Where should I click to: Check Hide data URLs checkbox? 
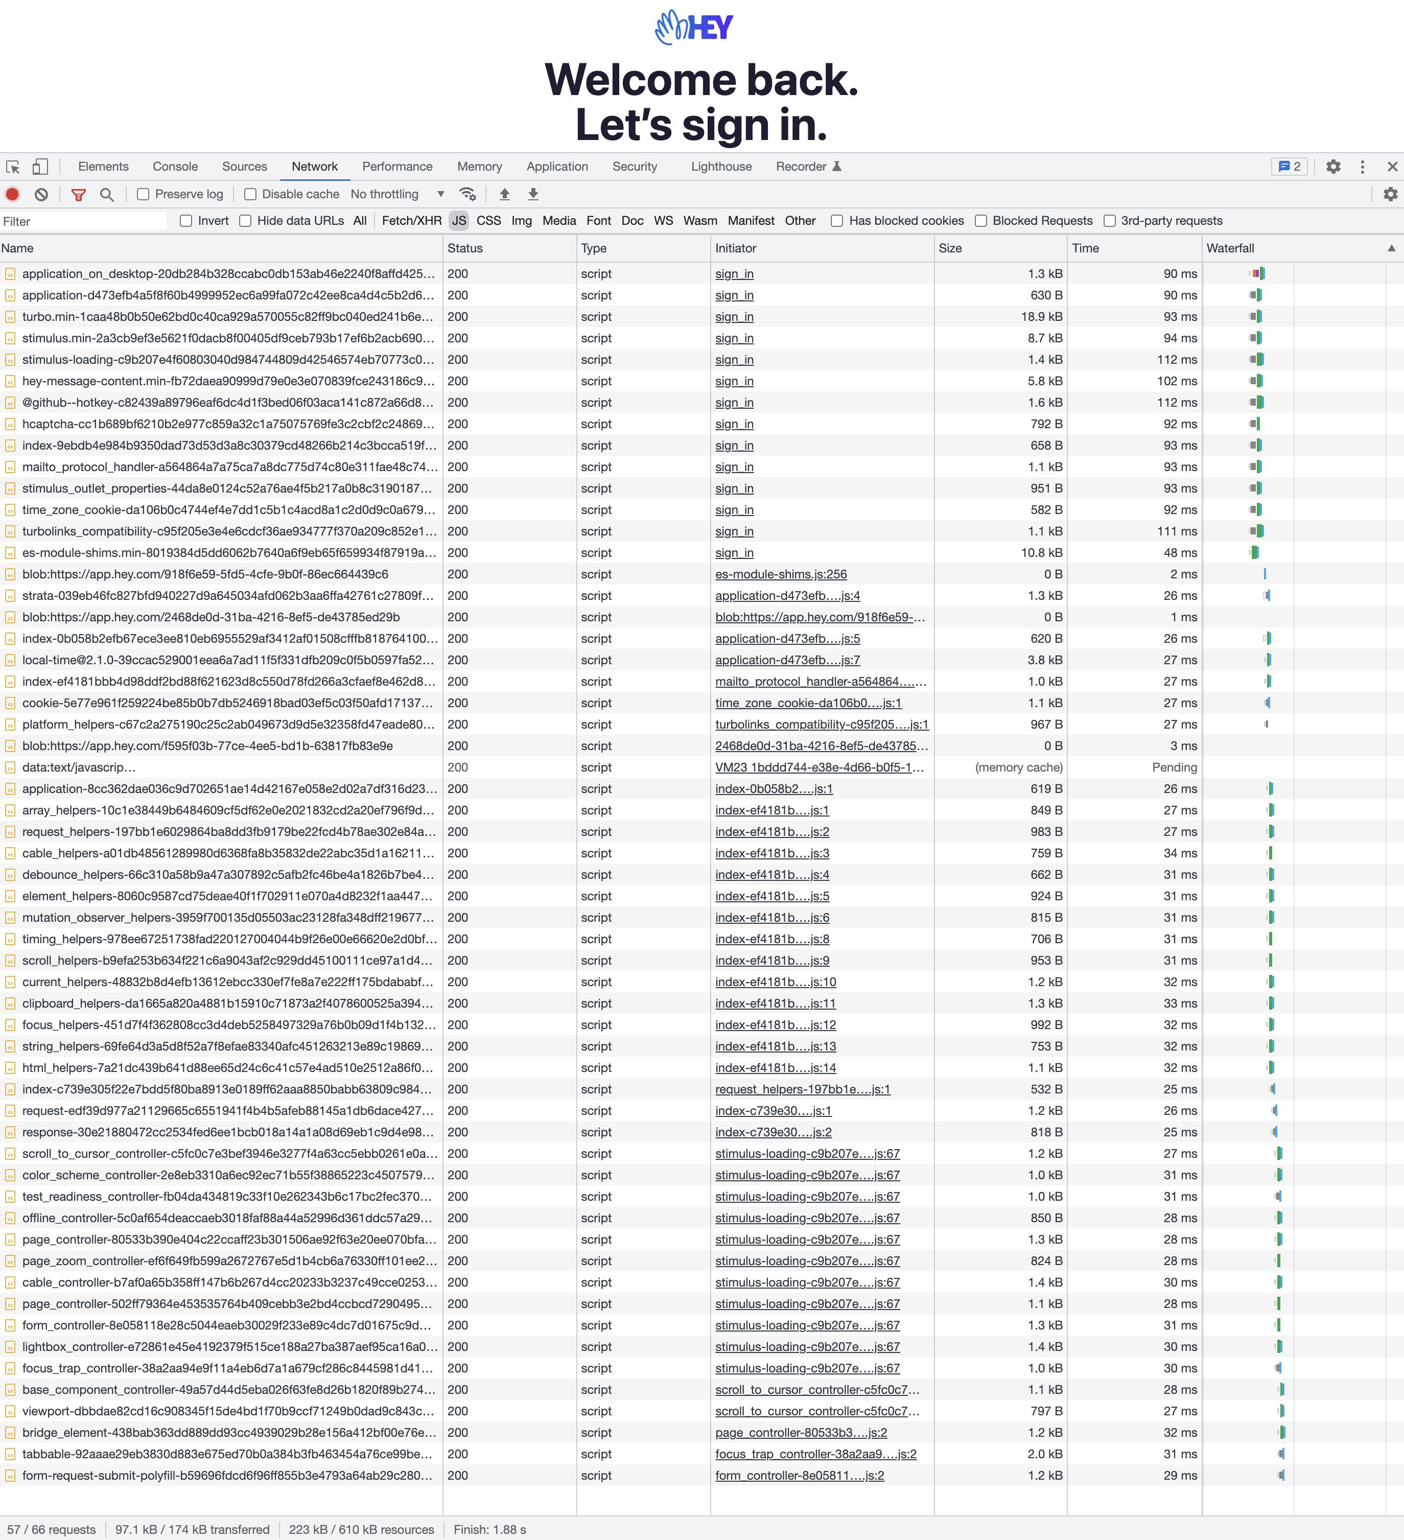coord(245,221)
